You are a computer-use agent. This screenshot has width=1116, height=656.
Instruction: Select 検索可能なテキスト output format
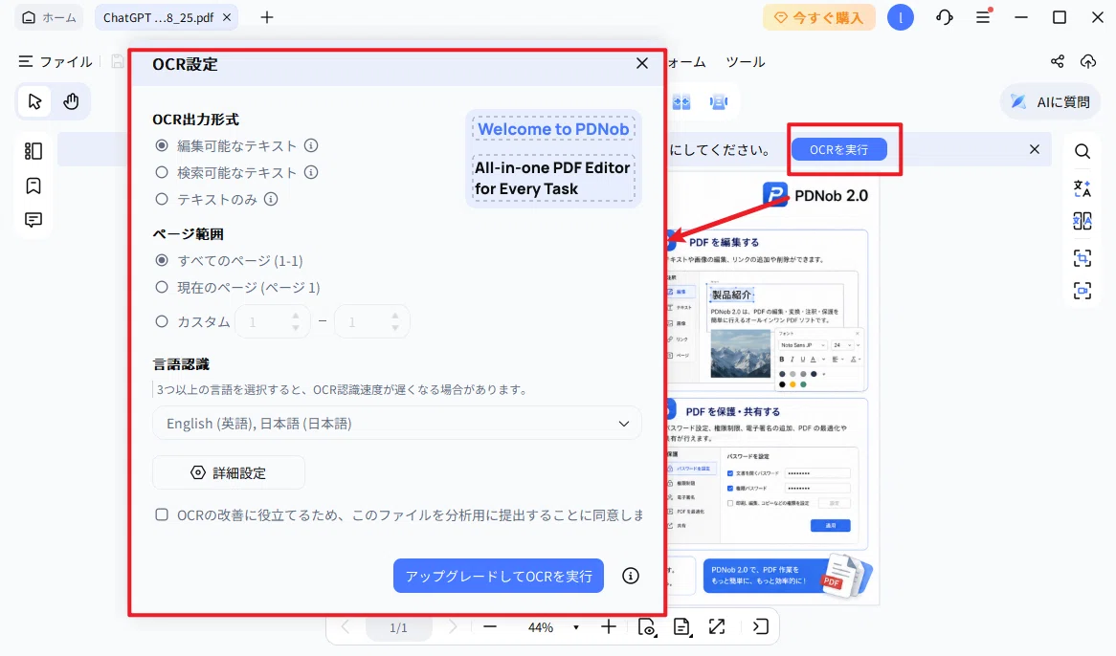tap(163, 173)
